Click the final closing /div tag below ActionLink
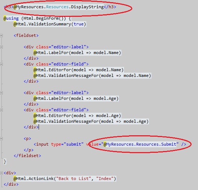Image resolution: width=198 pixels, height=190 pixels. point(11,184)
